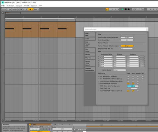Open the Abhol-Modus dropdown

pyautogui.click(x=120, y=70)
